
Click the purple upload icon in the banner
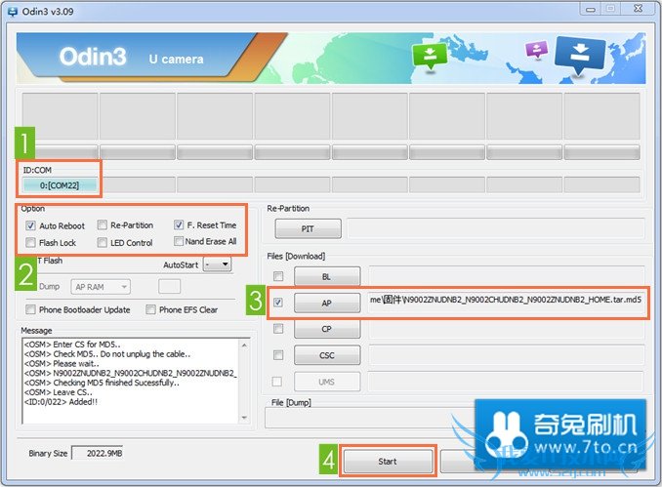[x=536, y=50]
